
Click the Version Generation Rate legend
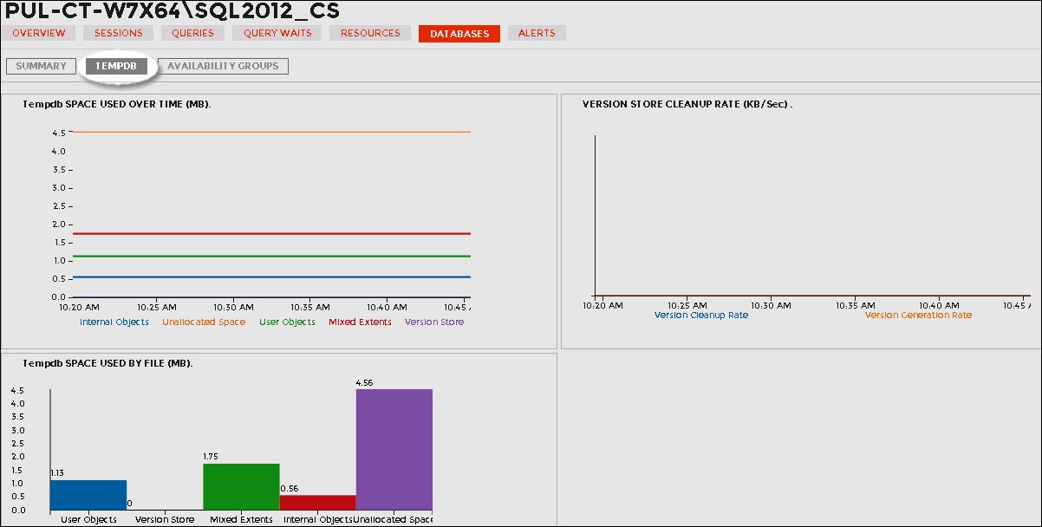[918, 315]
